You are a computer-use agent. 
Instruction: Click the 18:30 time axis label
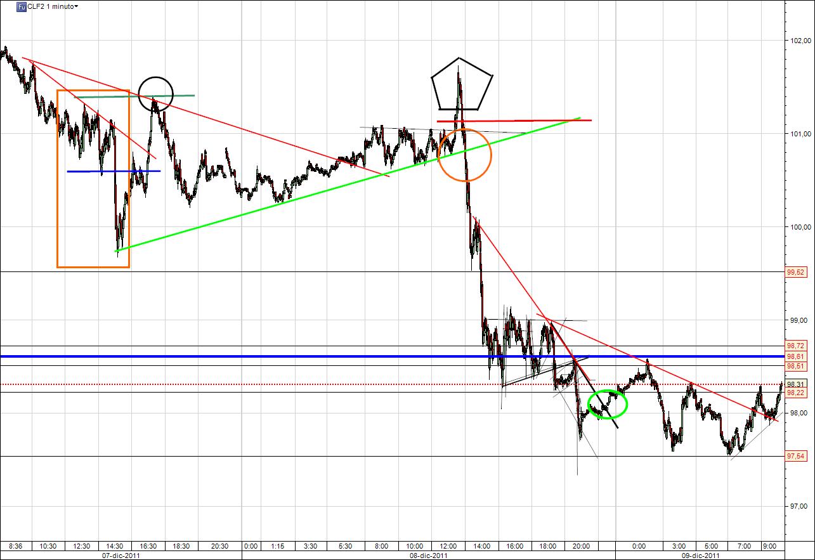[x=182, y=545]
